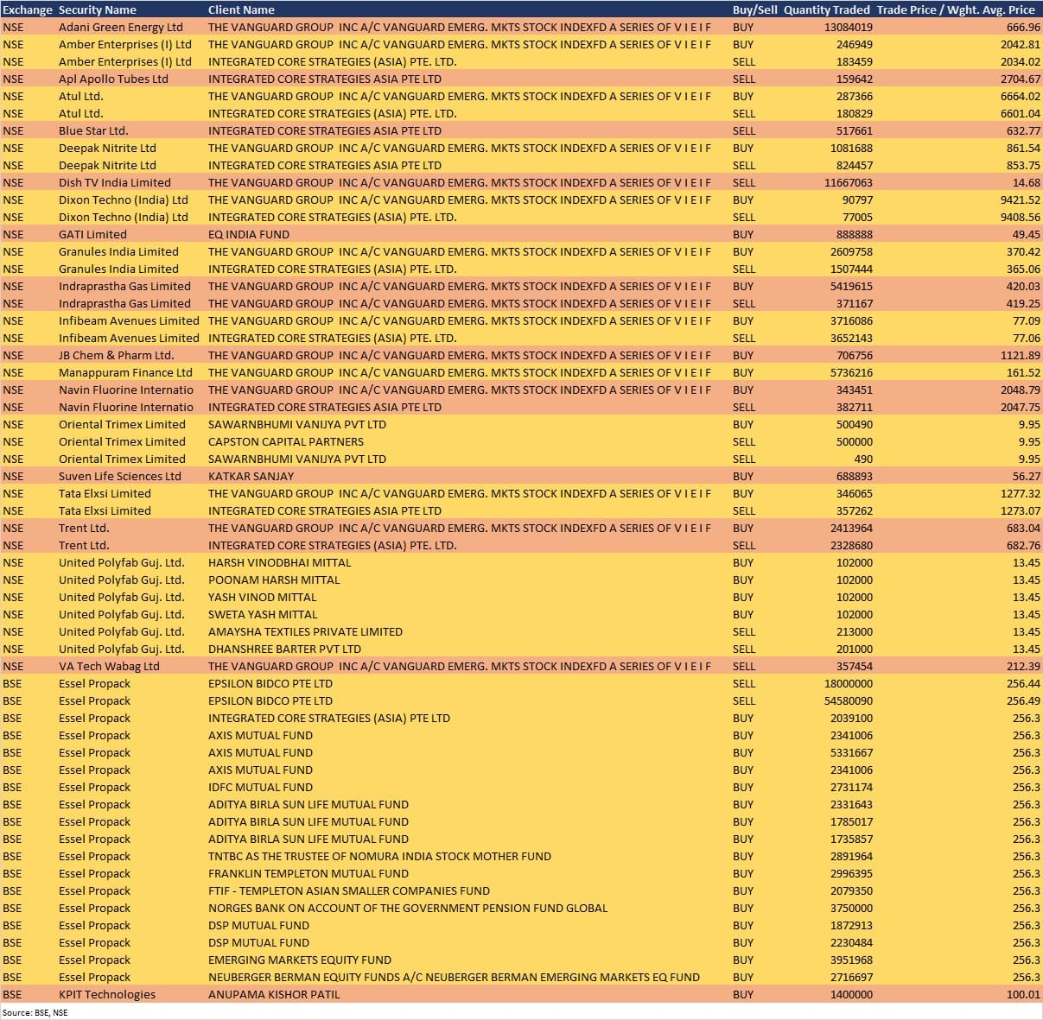This screenshot has width=1043, height=1020.
Task: Select 'INTEGRATED CORE STRATEGIES (ASIA) PTE LTD' BSE cell
Action: pos(329,718)
